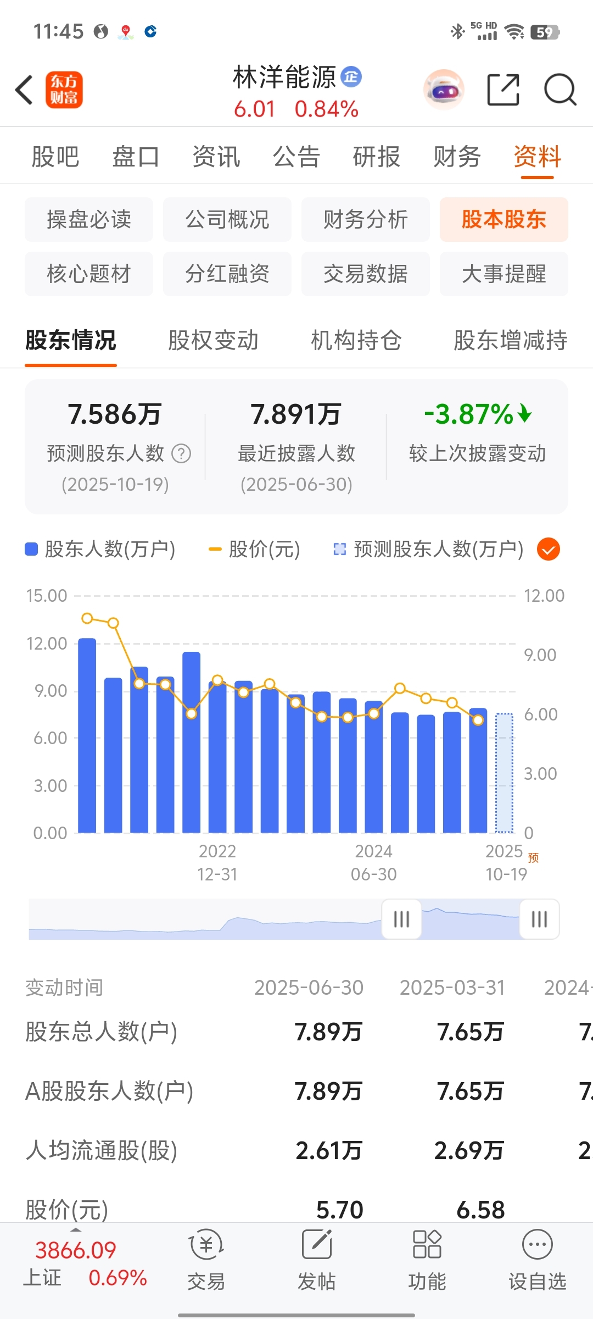593x1319 pixels.
Task: Tap the back arrow icon
Action: (x=25, y=90)
